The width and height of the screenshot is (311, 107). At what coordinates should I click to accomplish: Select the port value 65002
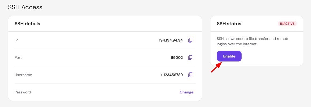point(177,57)
